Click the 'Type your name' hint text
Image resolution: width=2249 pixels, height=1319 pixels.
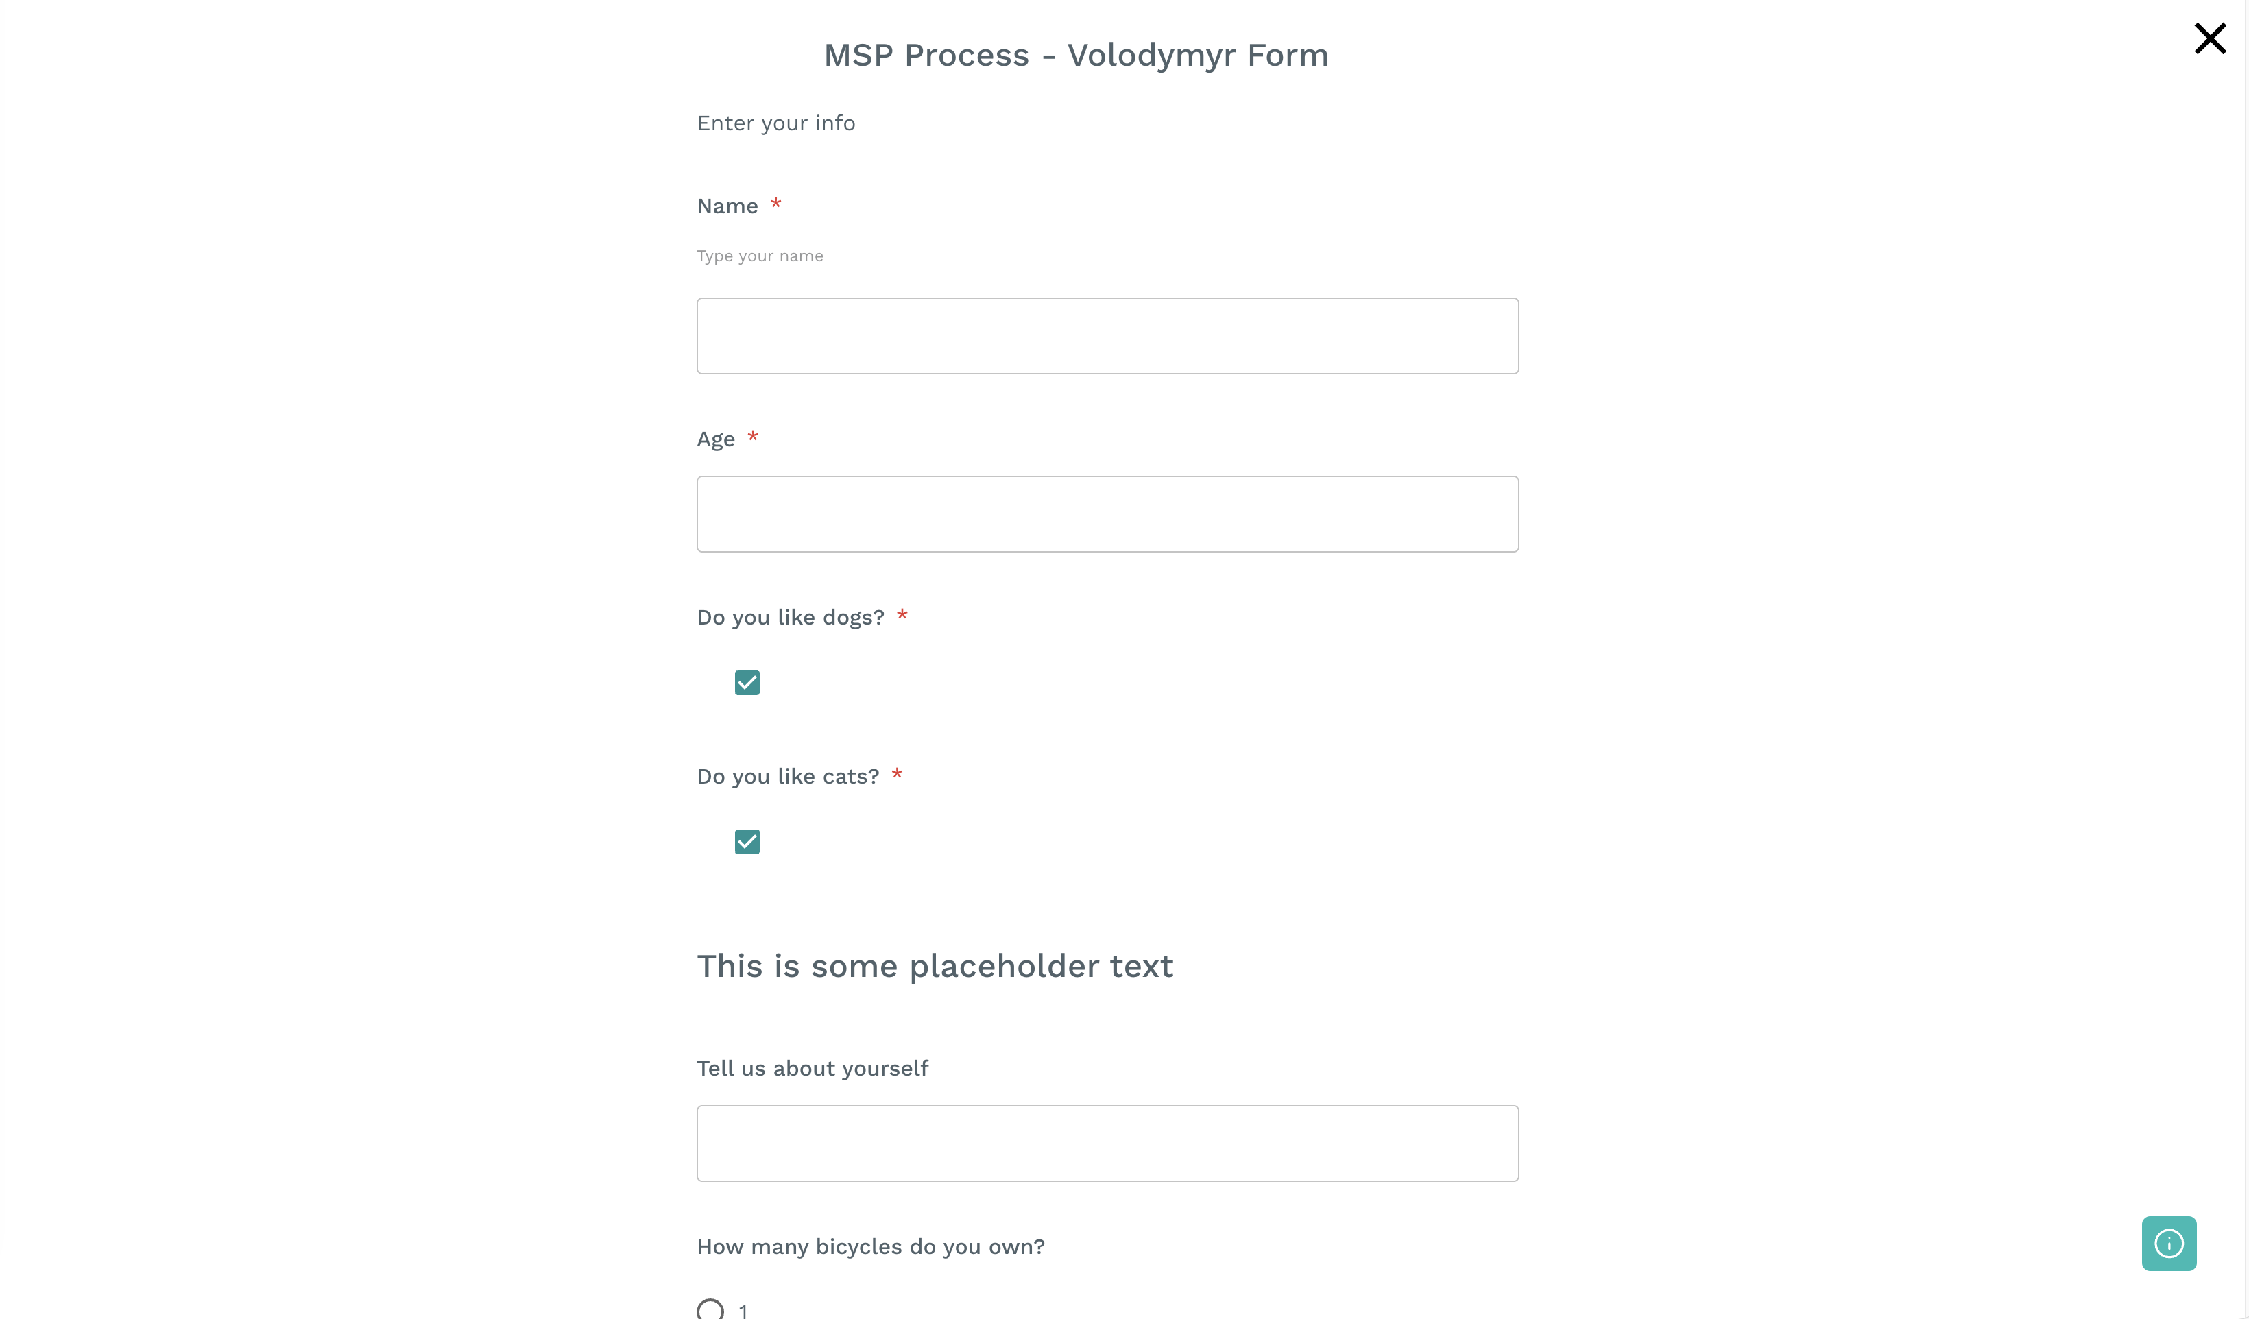coord(760,256)
